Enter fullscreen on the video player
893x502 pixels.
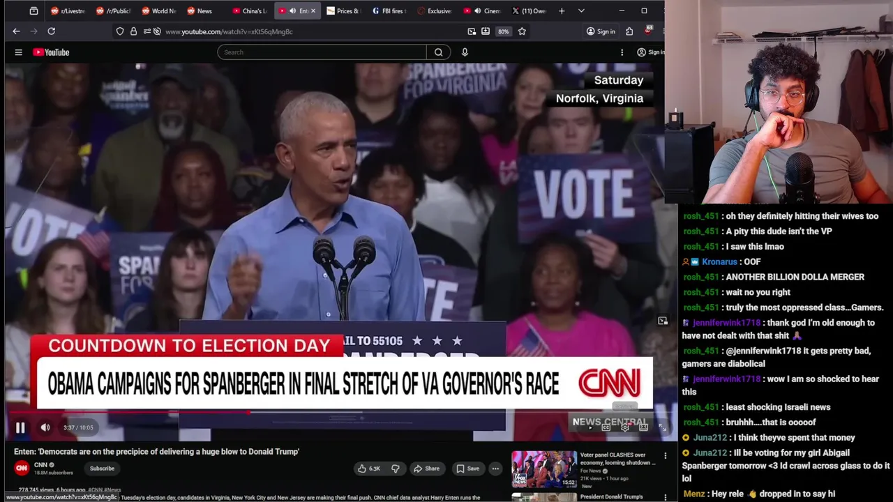click(662, 427)
